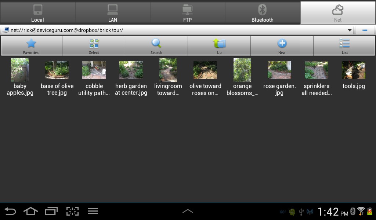
Task: Tap the Android debug status icon
Action: click(x=292, y=212)
